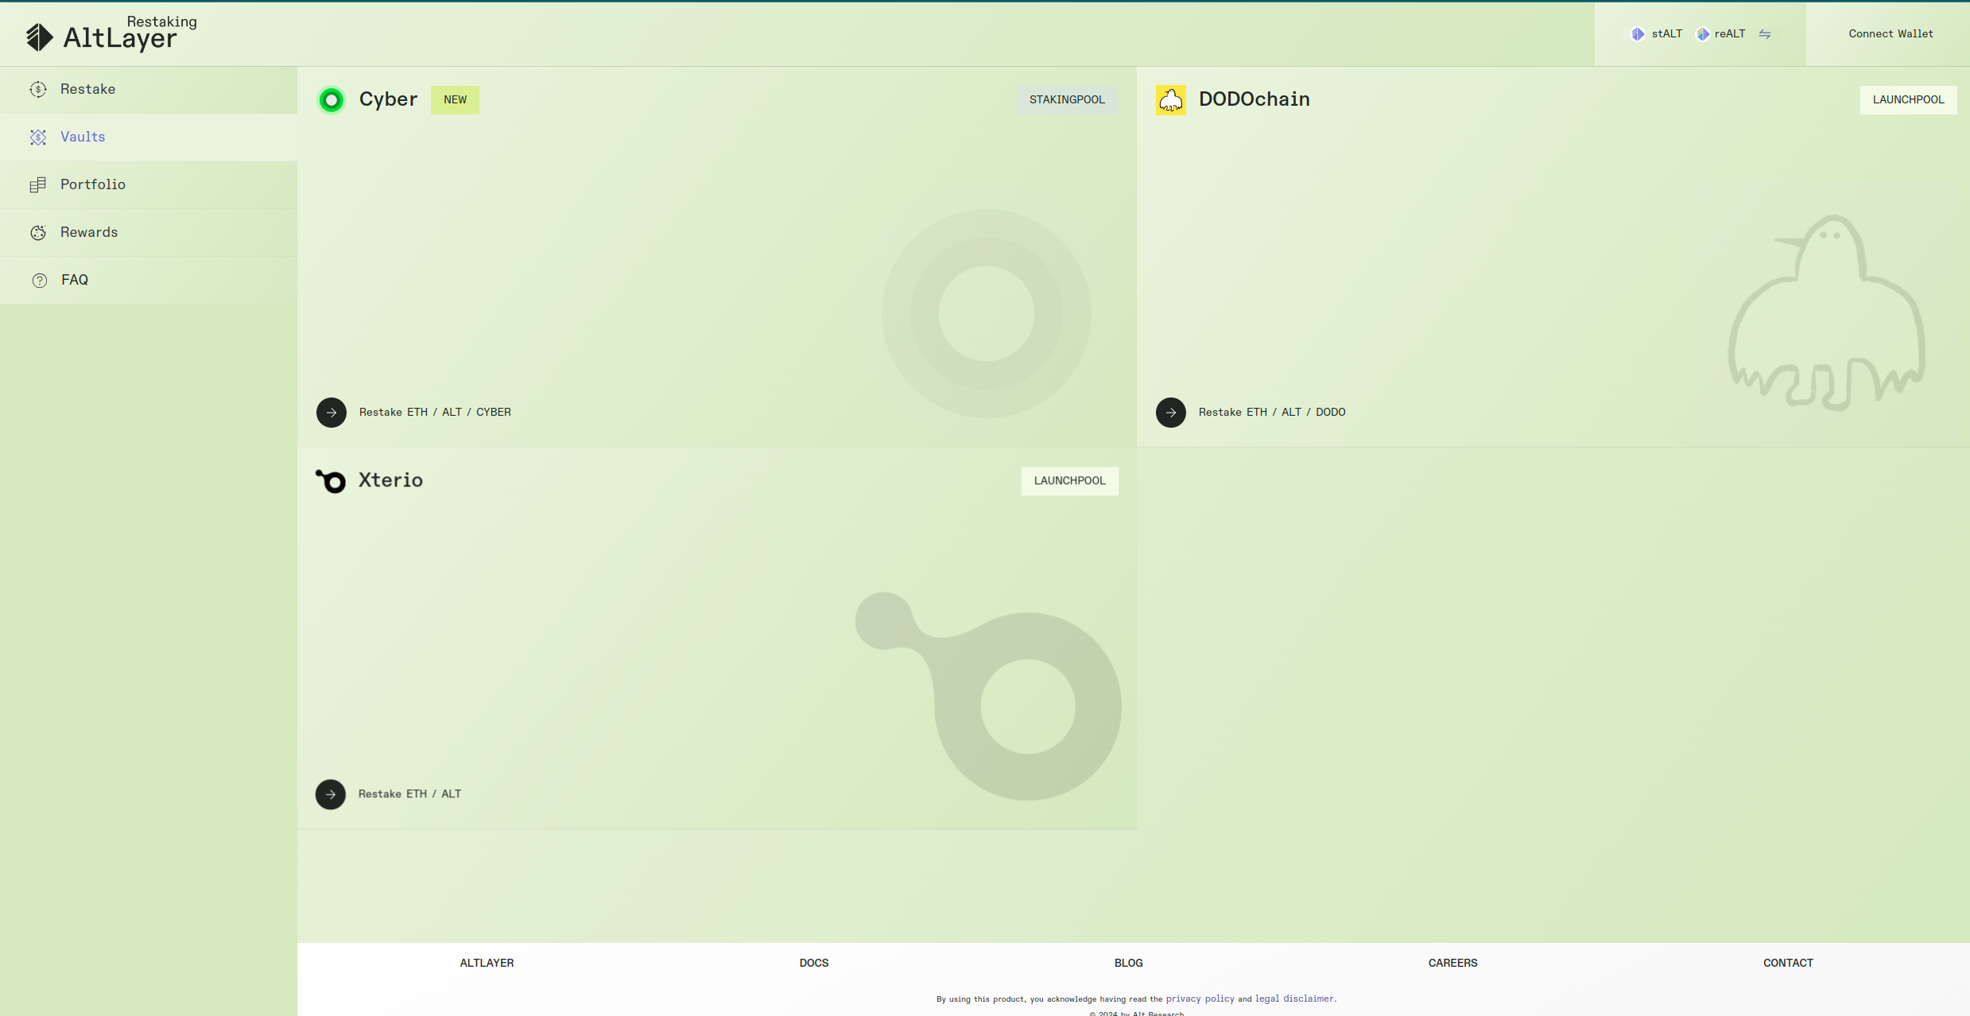Open the Rewards menu item

click(x=89, y=232)
